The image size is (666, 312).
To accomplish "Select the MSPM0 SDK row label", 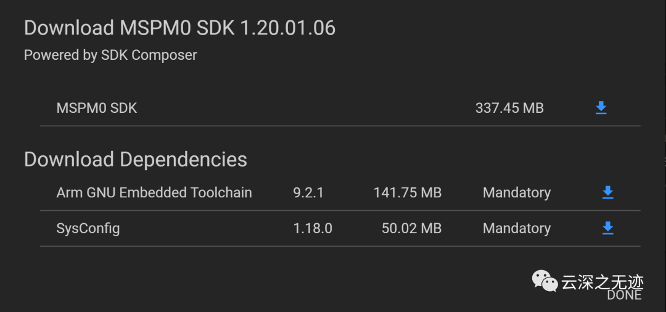I will click(x=97, y=109).
